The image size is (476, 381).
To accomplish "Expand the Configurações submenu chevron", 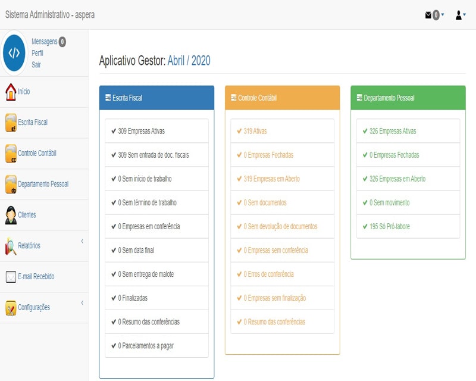I will (82, 303).
